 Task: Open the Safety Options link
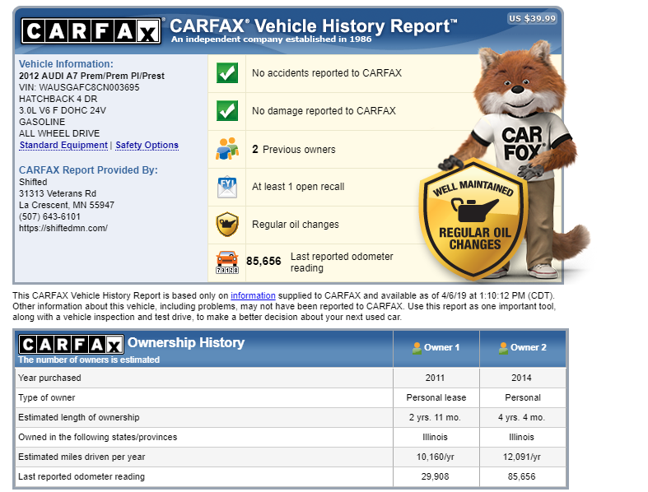(147, 145)
